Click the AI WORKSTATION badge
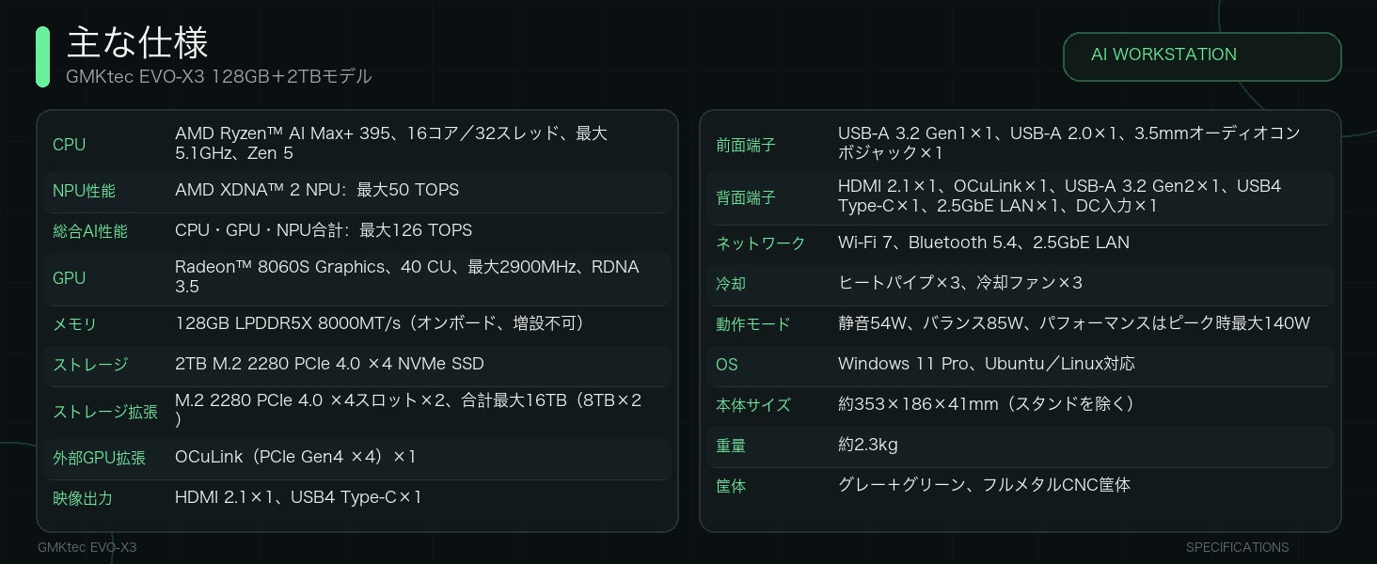Screen dimensions: 1377x564 pyautogui.click(x=1202, y=56)
